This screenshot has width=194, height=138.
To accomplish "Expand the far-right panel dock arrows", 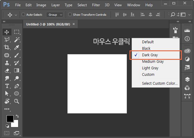I will pyautogui.click(x=190, y=21).
